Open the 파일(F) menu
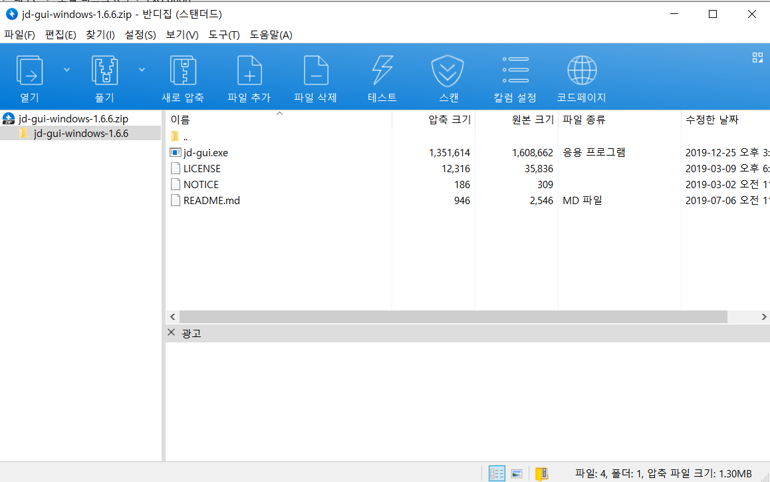 19,35
